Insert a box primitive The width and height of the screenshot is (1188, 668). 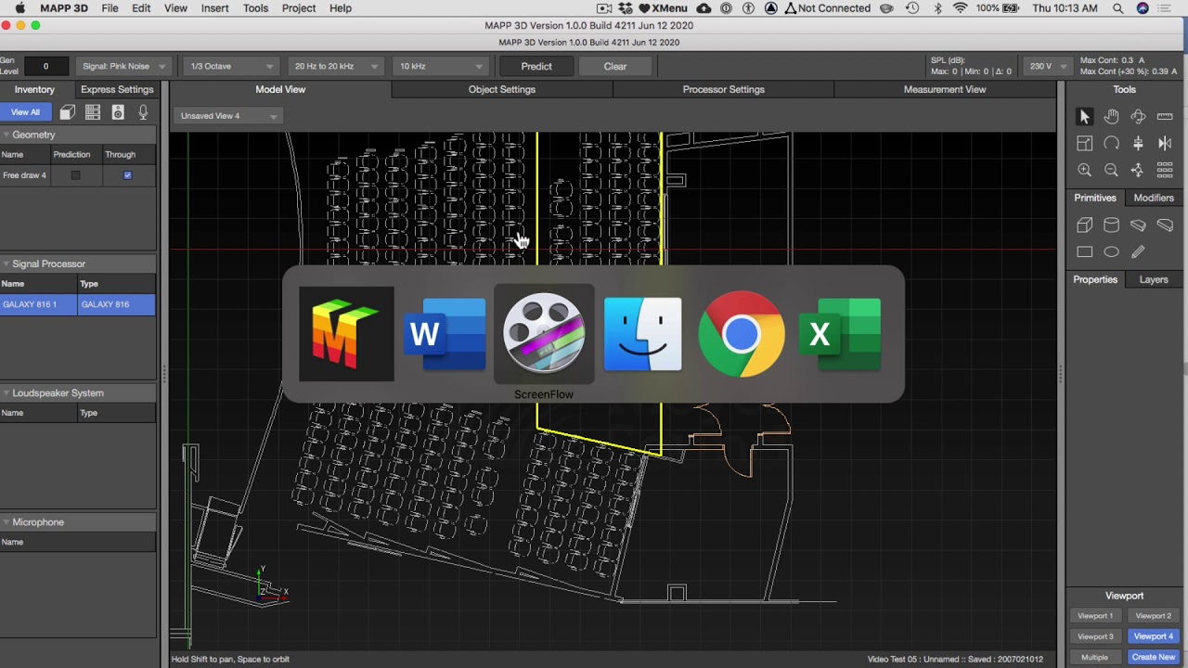click(1084, 225)
